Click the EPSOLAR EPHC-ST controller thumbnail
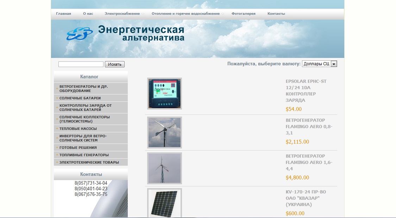The image size is (396, 218). pyautogui.click(x=164, y=93)
